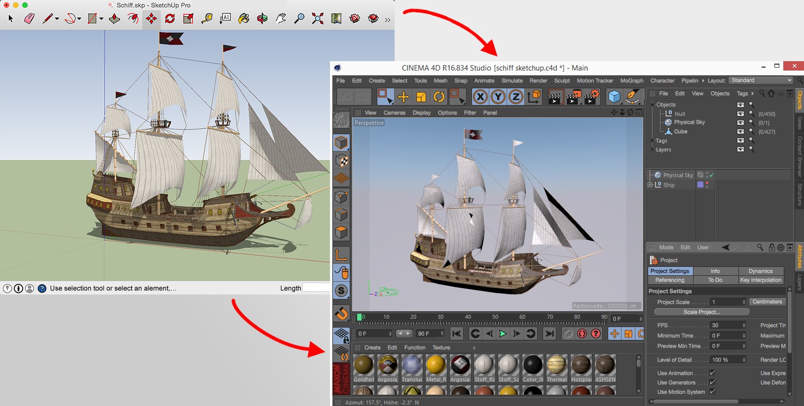The width and height of the screenshot is (804, 406).
Task: Jump to the end of the animation
Action: pos(549,334)
